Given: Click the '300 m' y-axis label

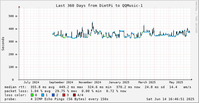Looking at the screenshot, I should [13, 41].
